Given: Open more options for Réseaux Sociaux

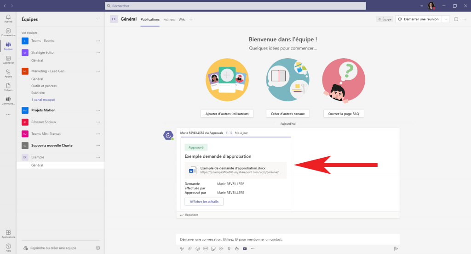Looking at the screenshot, I should (98, 122).
